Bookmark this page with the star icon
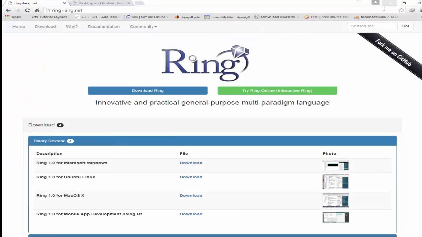 pyautogui.click(x=401, y=10)
